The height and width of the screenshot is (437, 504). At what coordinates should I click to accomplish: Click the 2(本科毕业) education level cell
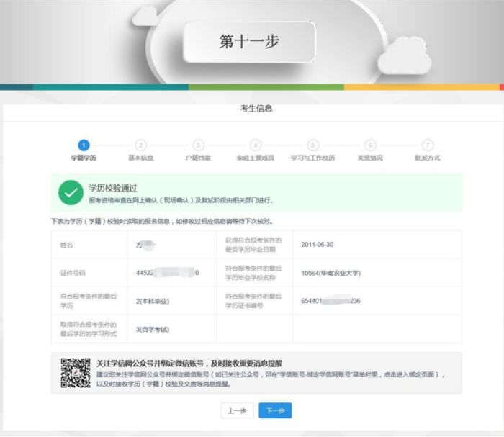click(153, 301)
